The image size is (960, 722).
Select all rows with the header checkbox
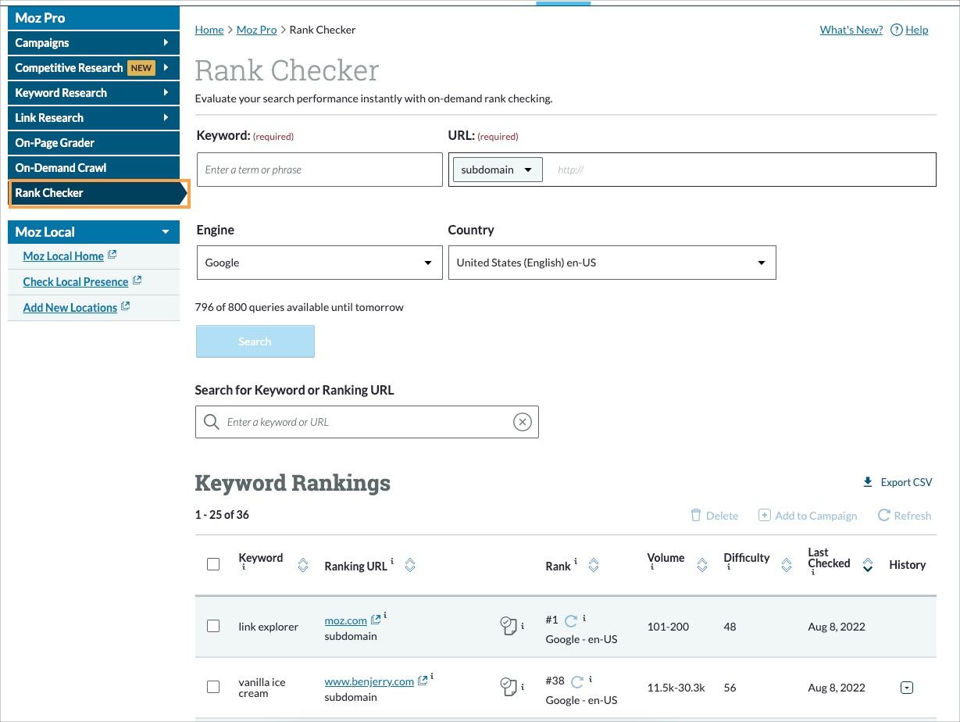click(213, 563)
